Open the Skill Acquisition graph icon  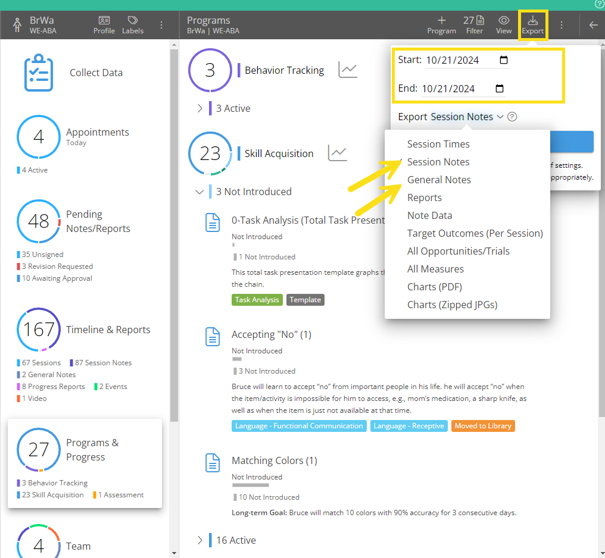pos(338,152)
